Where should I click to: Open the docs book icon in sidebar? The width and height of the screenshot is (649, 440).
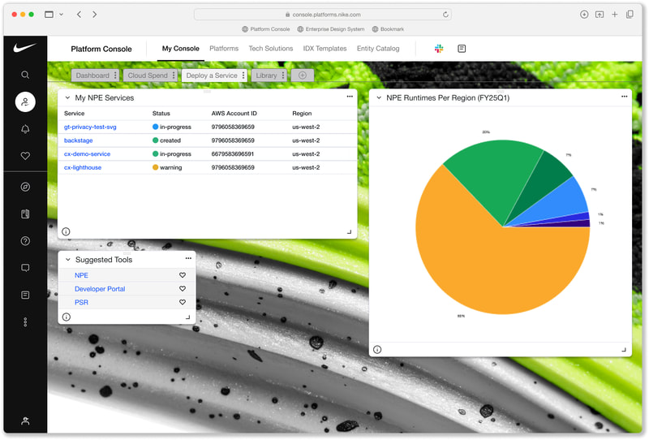point(25,214)
